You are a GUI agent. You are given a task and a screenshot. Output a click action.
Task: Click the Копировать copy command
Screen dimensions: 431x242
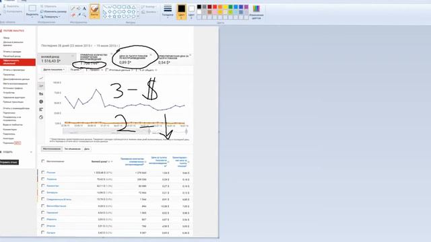click(12, 11)
